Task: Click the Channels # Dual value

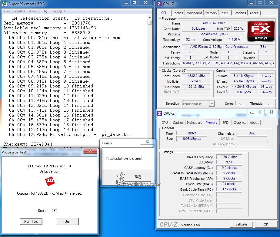Action: [252, 133]
